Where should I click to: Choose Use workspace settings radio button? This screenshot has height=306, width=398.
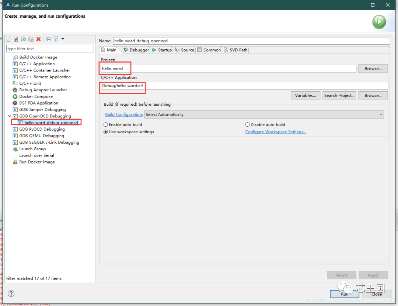[106, 132]
